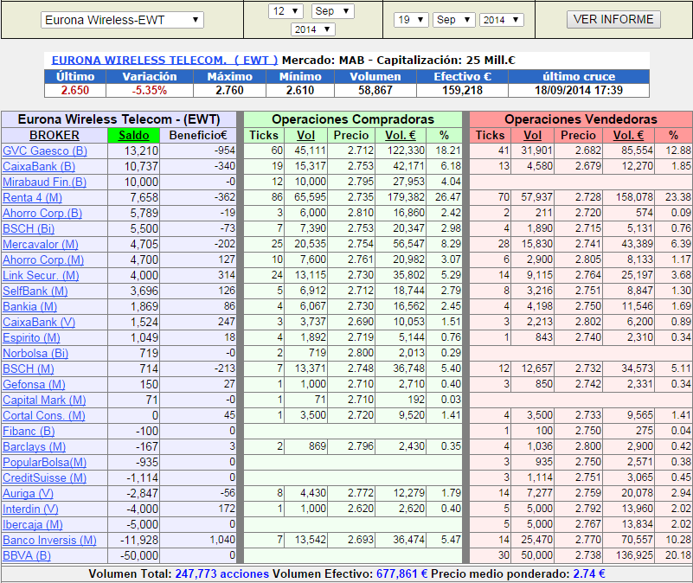Viewport: 693px width, 583px height.
Task: Open broker Renta 4 (M)
Action: [32, 197]
